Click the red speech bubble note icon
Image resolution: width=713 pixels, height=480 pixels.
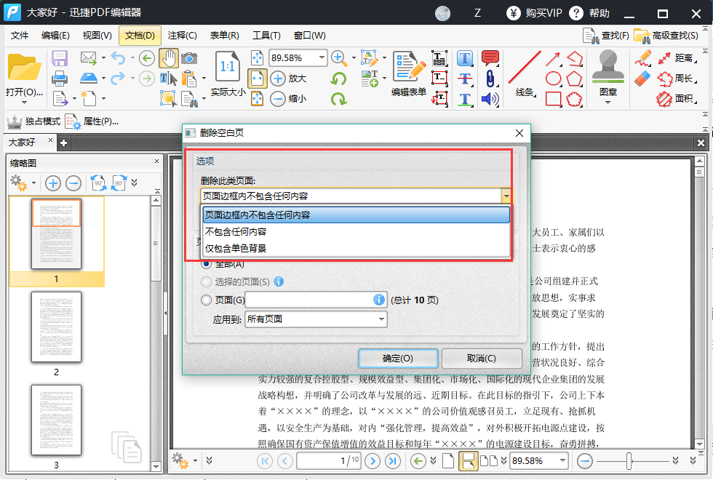(490, 58)
